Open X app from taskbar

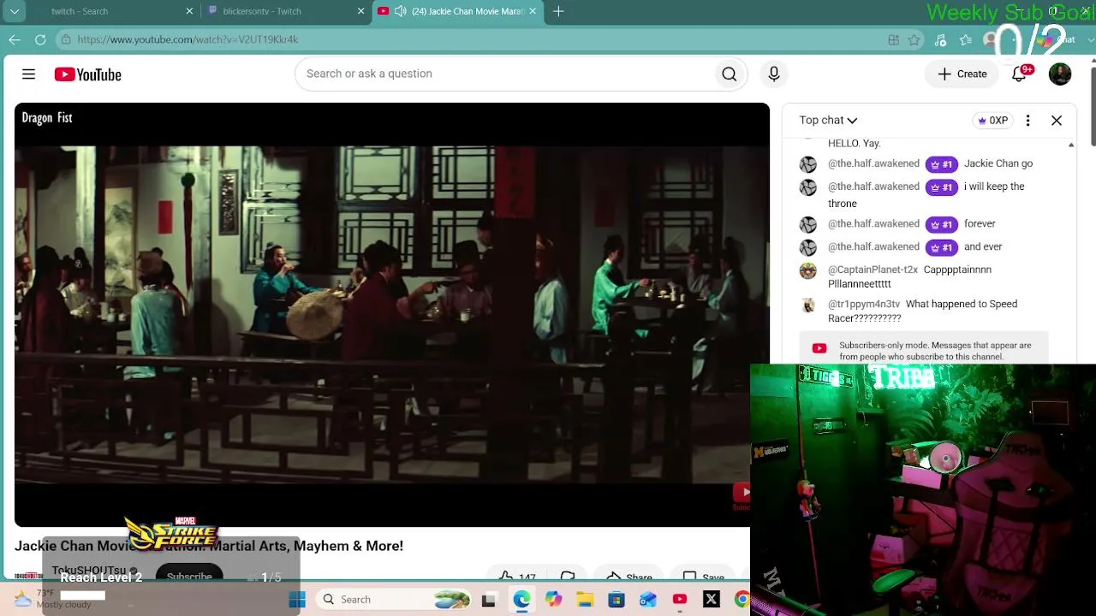pyautogui.click(x=711, y=600)
